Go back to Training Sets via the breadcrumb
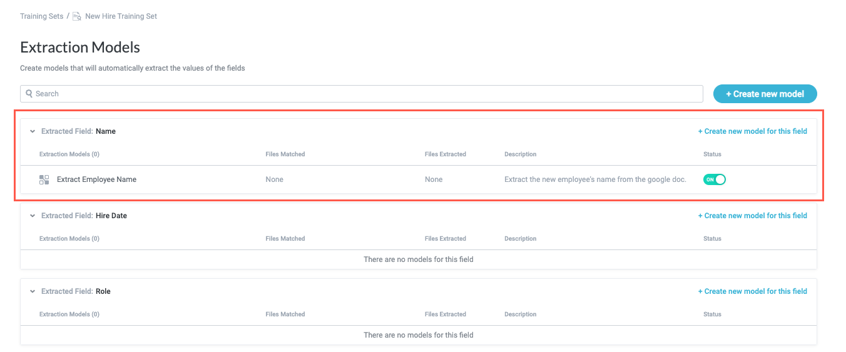Viewport: 846px width, 352px height. 41,16
